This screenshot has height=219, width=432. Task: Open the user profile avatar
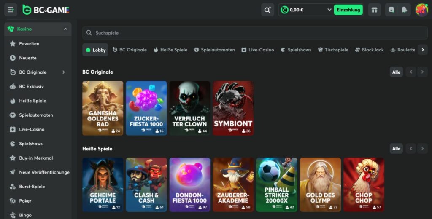pyautogui.click(x=421, y=10)
